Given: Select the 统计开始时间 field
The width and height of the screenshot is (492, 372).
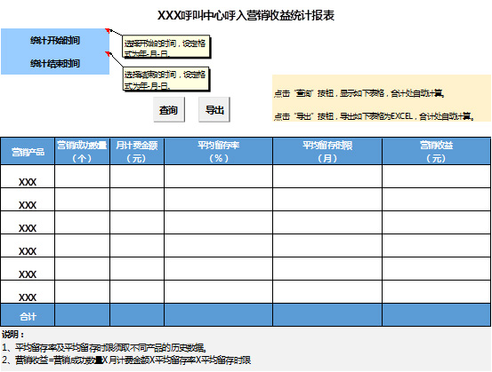Looking at the screenshot, I should (55, 40).
